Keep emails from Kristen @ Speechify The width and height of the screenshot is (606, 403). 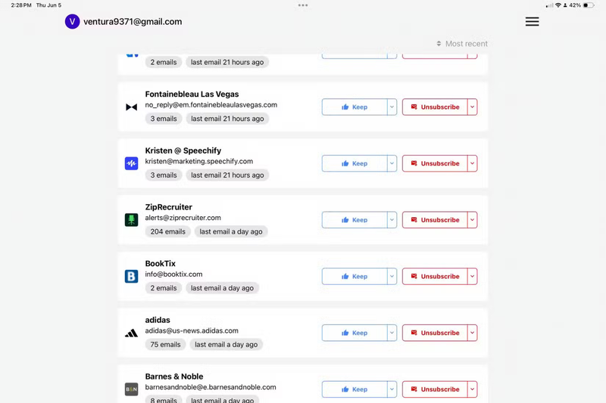[354, 163]
